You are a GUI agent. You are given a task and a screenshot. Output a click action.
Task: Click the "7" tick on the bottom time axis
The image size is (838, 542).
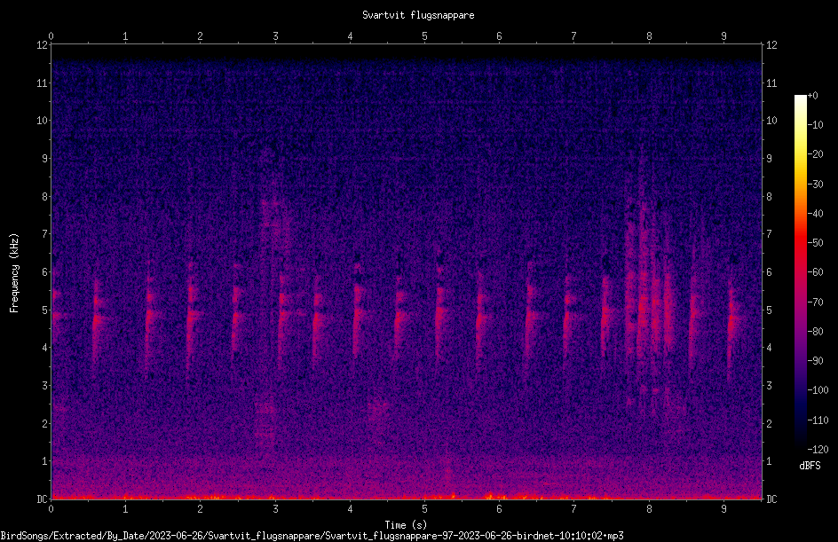(x=574, y=509)
